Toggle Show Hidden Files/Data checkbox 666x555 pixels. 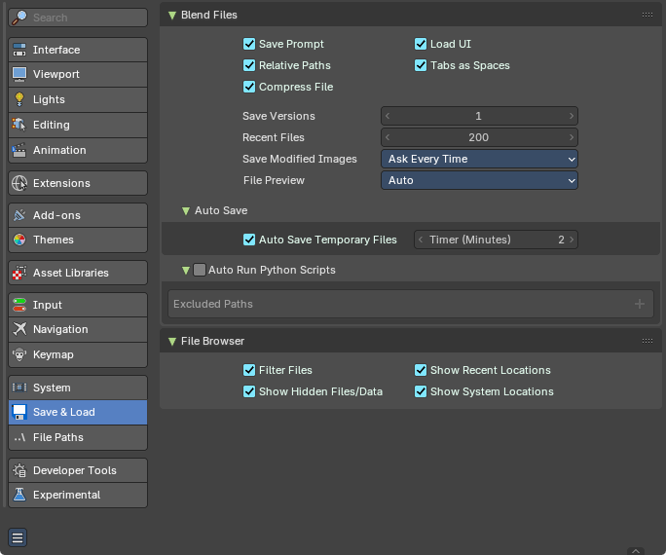tap(249, 391)
